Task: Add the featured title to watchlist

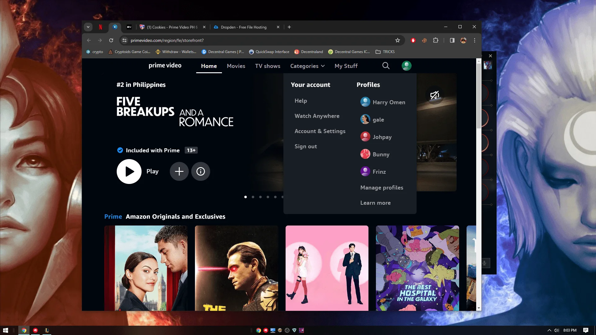Action: pyautogui.click(x=179, y=172)
